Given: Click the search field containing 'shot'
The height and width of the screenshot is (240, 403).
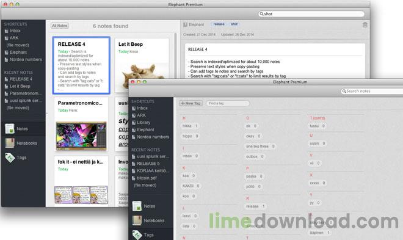Looking at the screenshot, I should [x=311, y=14].
